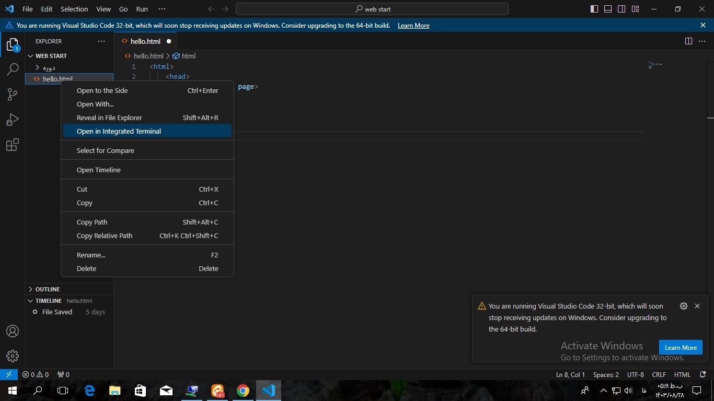The image size is (714, 401).
Task: Choose Open to the Side
Action: (x=147, y=90)
